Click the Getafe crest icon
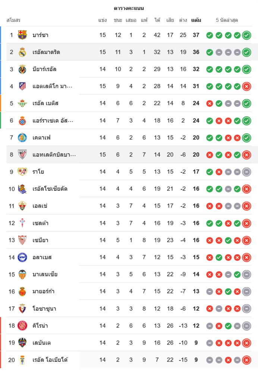The height and width of the screenshot is (373, 258). coord(22,138)
